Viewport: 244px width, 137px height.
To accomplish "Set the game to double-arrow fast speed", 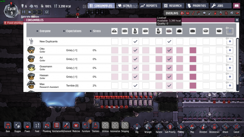I will [35, 12].
